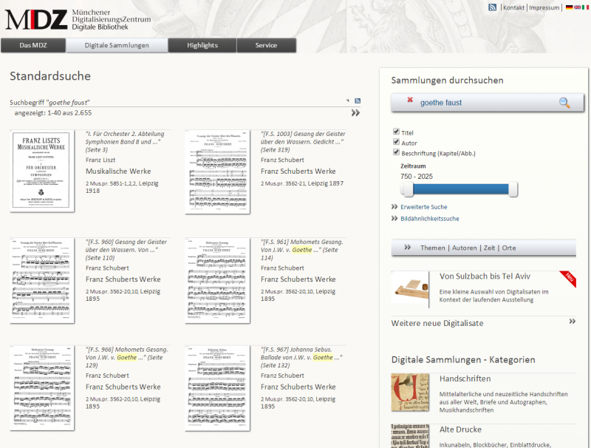This screenshot has width=591, height=448.
Task: Switch language to German flag
Action: pyautogui.click(x=569, y=7)
